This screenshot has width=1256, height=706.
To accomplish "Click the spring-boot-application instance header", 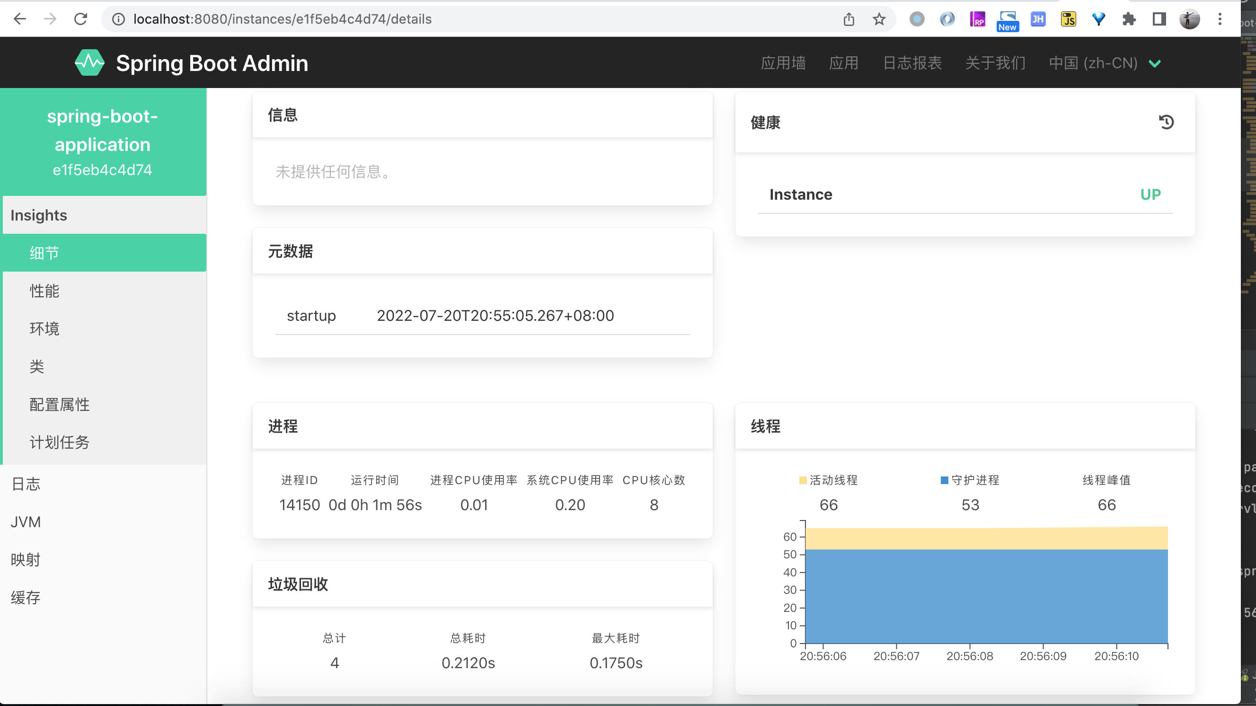I will tap(103, 142).
